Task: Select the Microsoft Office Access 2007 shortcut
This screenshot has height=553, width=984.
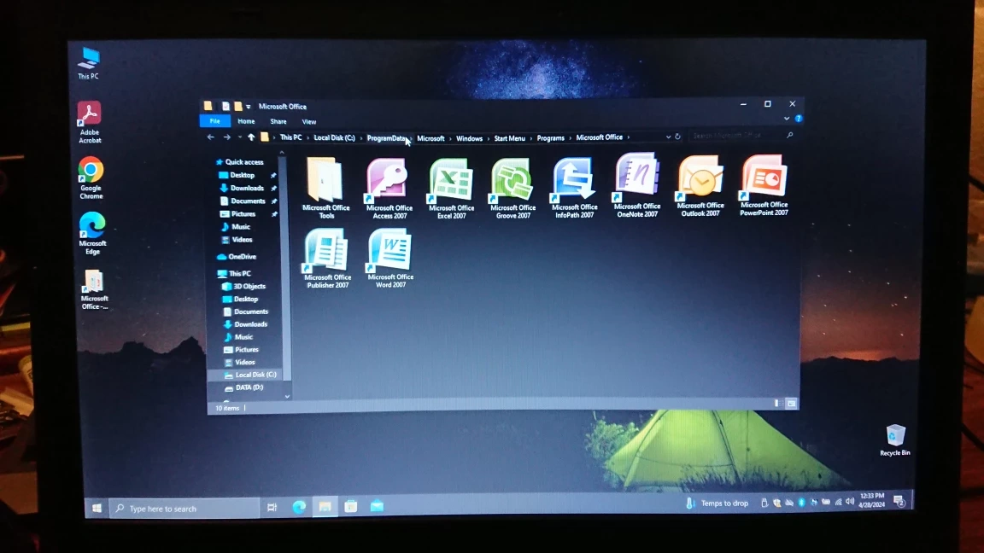Action: point(389,188)
